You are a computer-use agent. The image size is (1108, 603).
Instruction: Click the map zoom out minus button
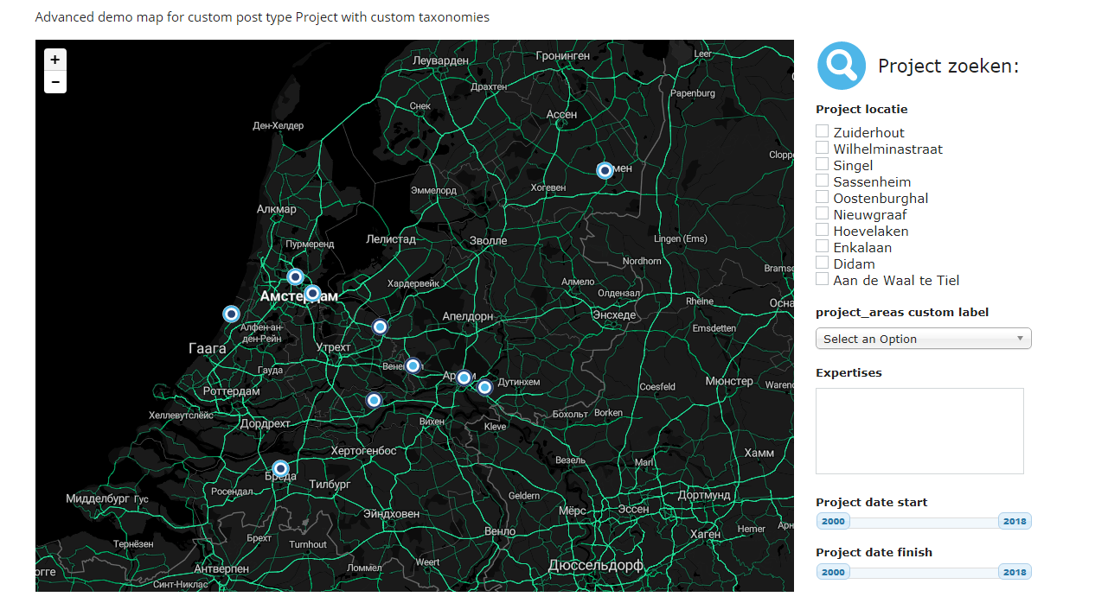[x=54, y=82]
